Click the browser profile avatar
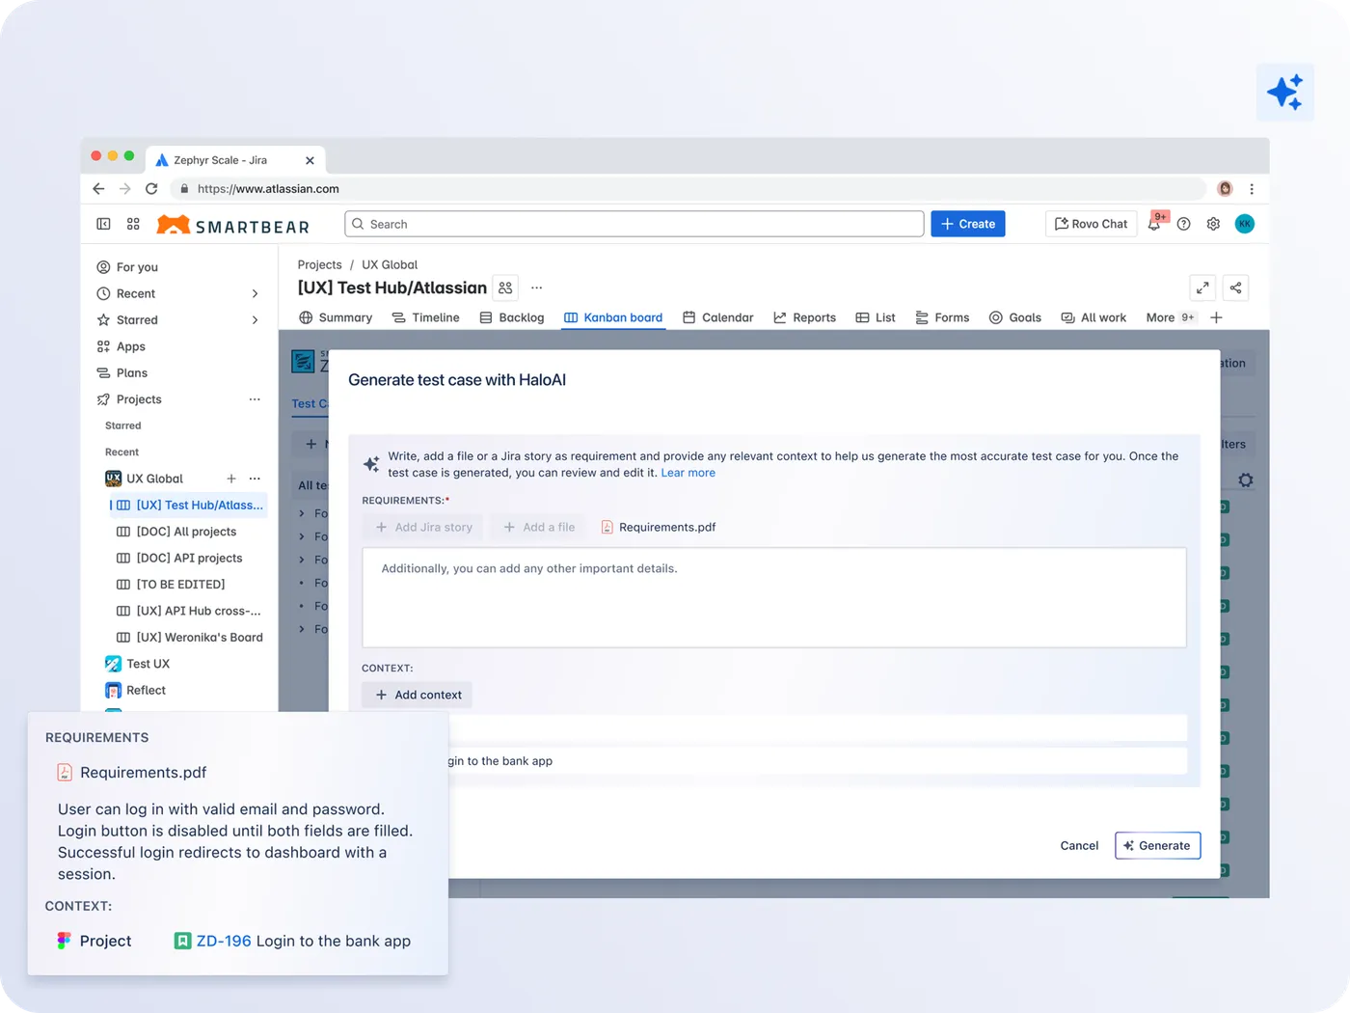 coord(1225,189)
